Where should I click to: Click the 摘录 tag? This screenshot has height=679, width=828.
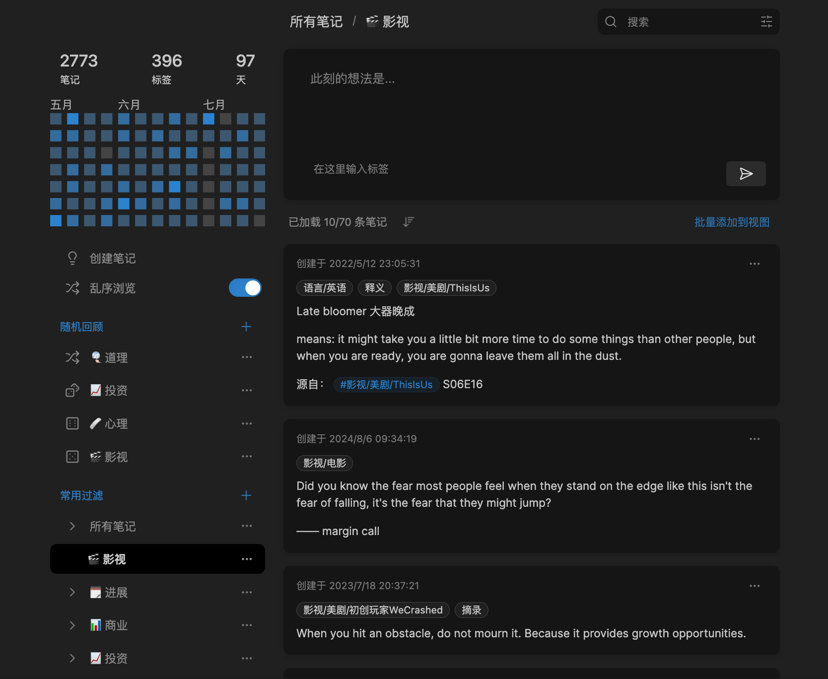tap(472, 610)
